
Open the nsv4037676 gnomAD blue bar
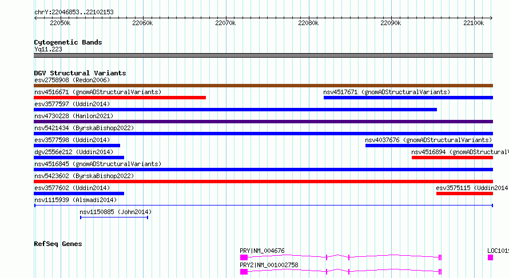[429, 146]
